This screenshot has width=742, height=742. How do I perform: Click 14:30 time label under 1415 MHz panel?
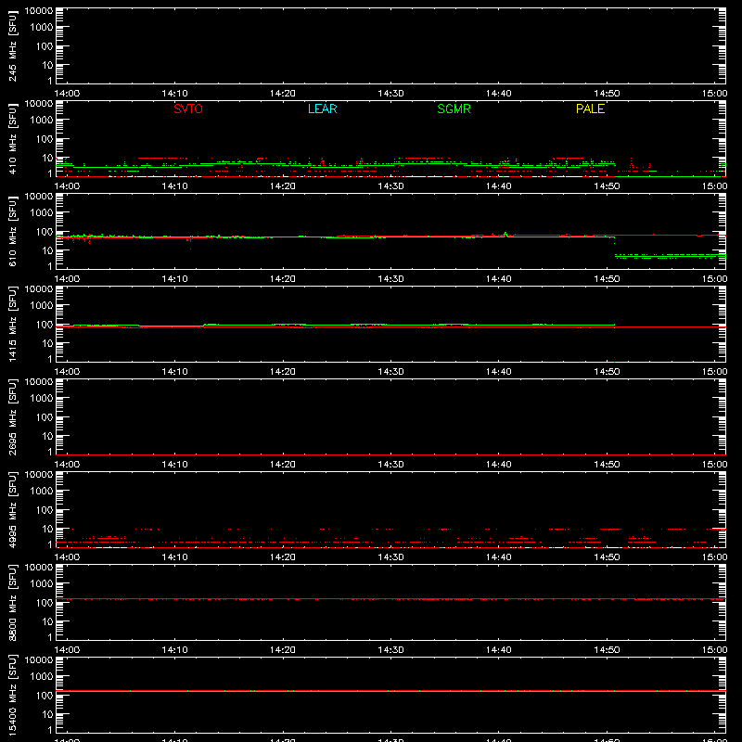click(390, 372)
